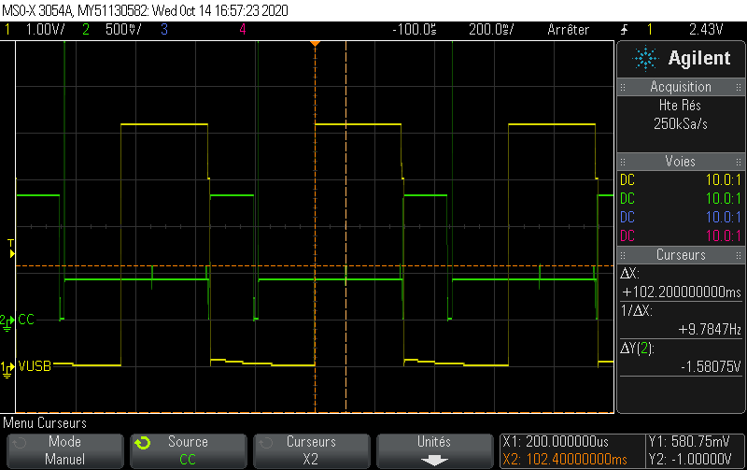
Task: Open the Acquisition panel header
Action: (x=681, y=87)
